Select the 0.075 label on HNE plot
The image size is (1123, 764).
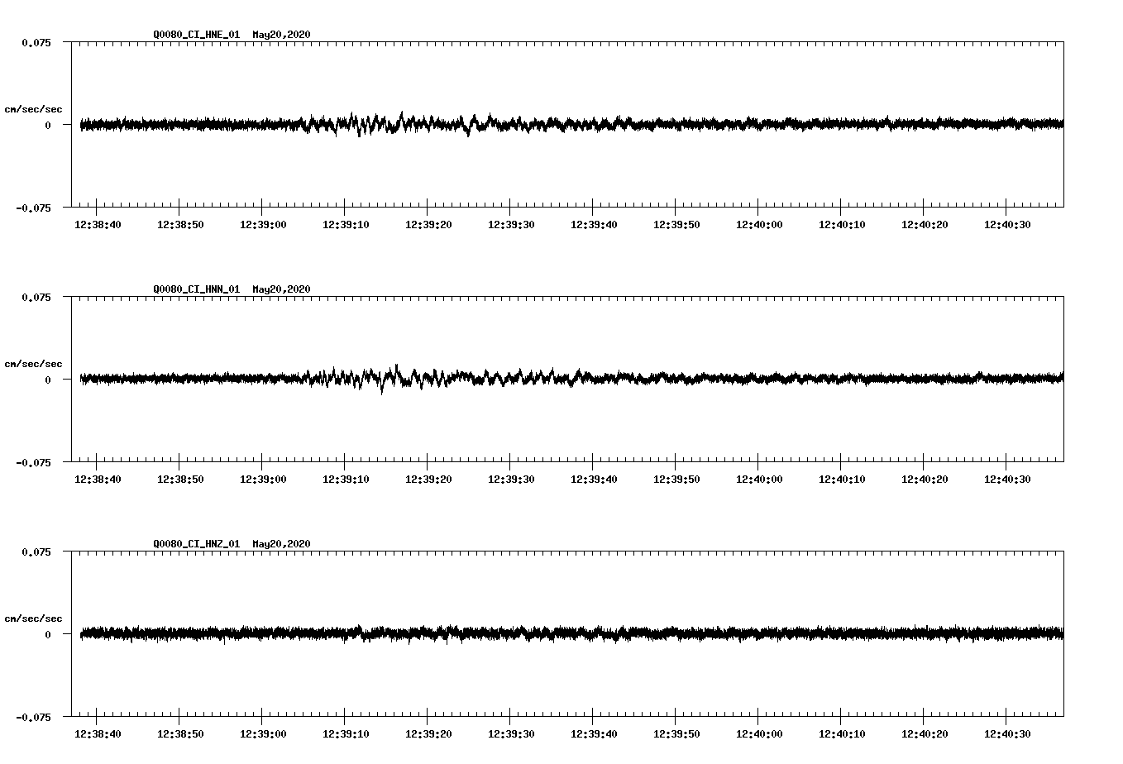pyautogui.click(x=36, y=42)
